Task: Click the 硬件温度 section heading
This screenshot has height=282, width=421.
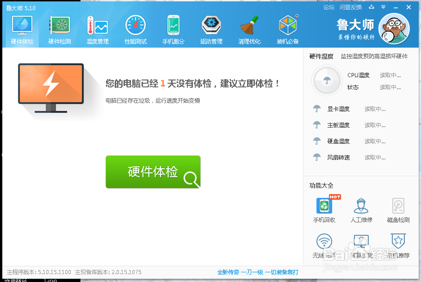Action: [321, 56]
